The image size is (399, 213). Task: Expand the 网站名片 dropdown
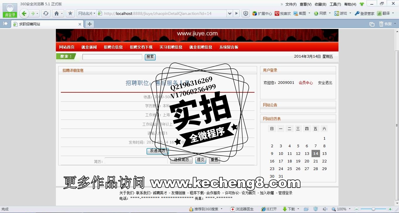pos(87,13)
